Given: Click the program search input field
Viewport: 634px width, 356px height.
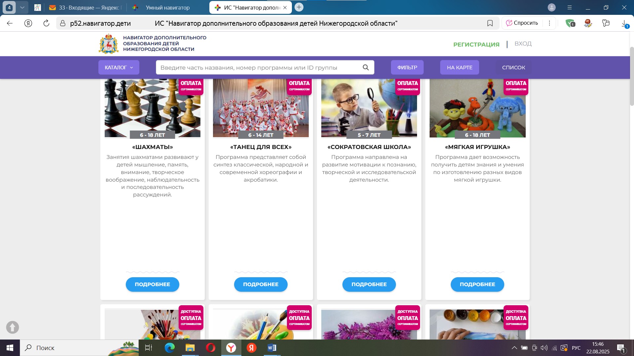Looking at the screenshot, I should coord(258,67).
